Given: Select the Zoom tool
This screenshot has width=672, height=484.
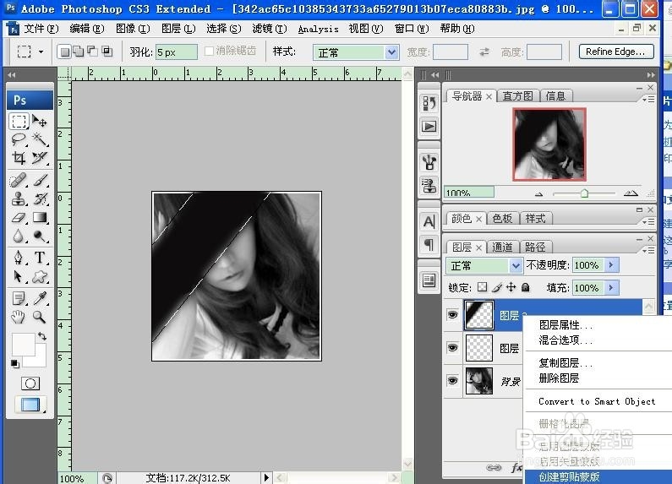Looking at the screenshot, I should [x=40, y=317].
